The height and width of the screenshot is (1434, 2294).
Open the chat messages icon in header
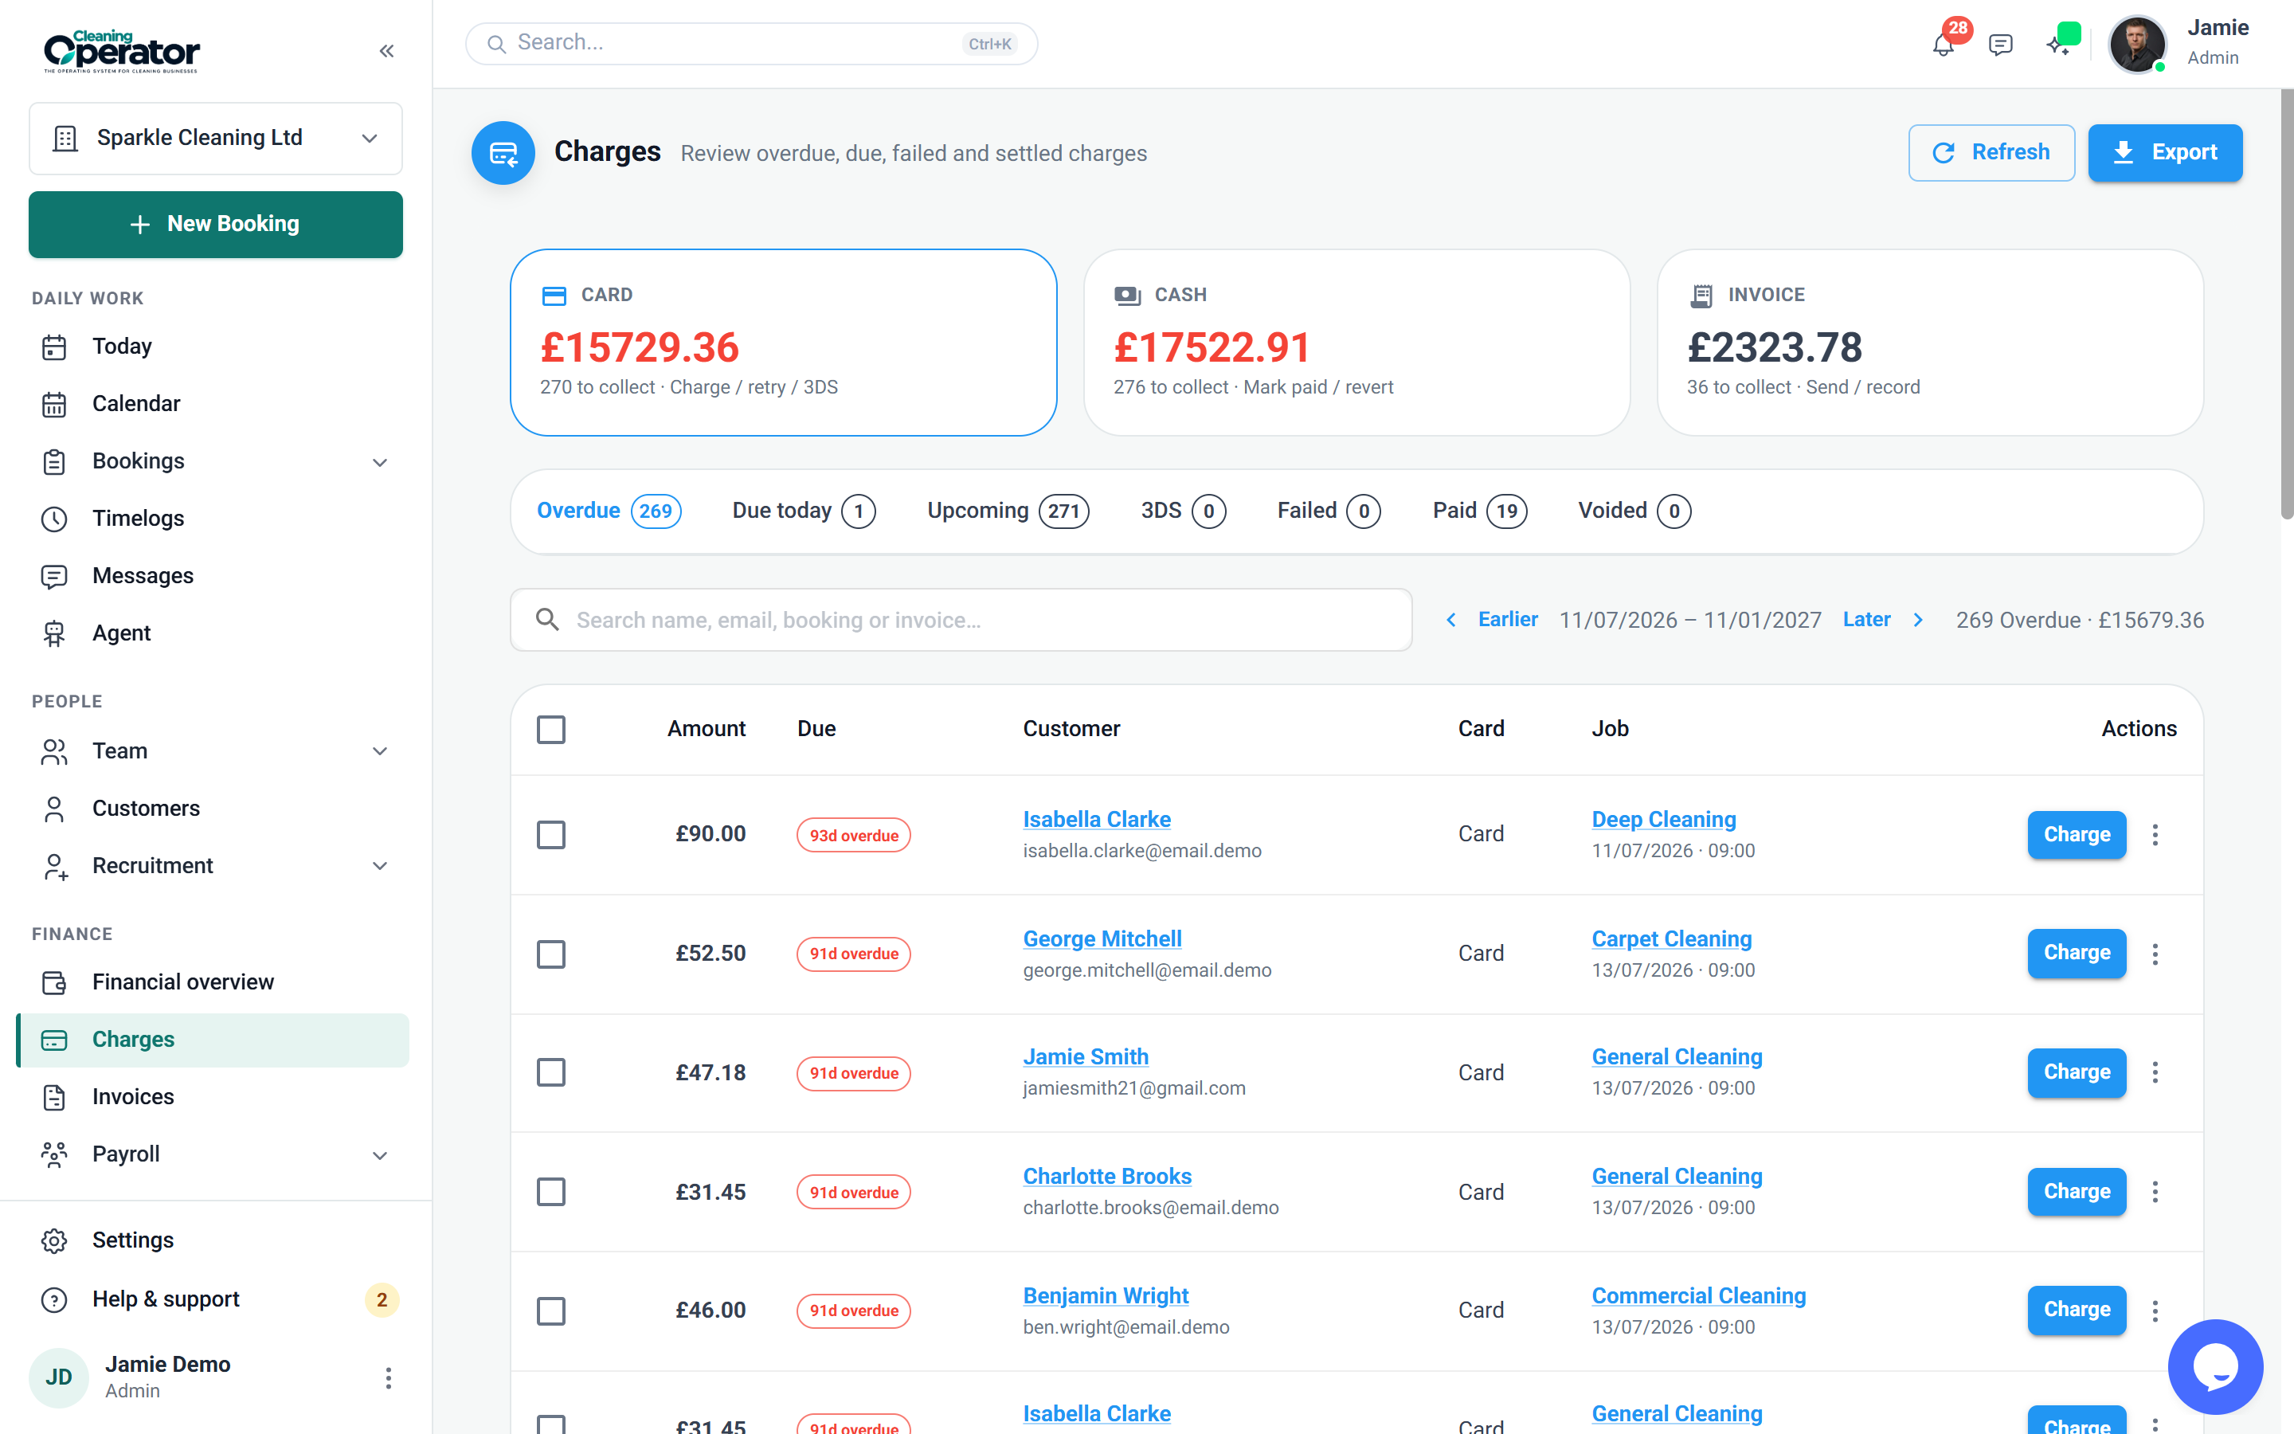pyautogui.click(x=2000, y=45)
